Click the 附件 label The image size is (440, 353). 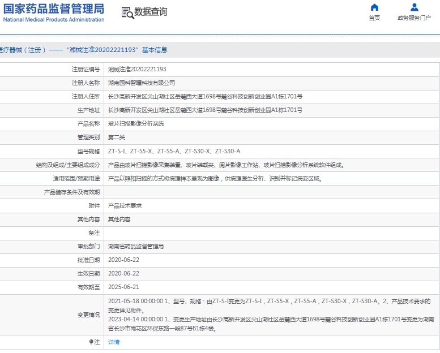[94, 206]
